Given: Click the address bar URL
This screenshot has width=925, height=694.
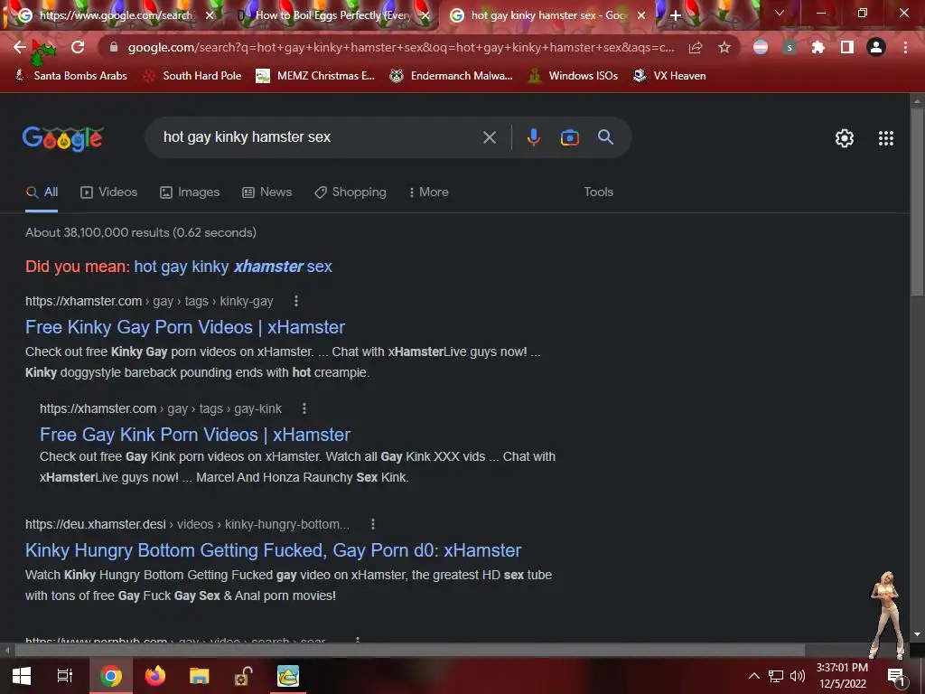Looking at the screenshot, I should point(401,47).
